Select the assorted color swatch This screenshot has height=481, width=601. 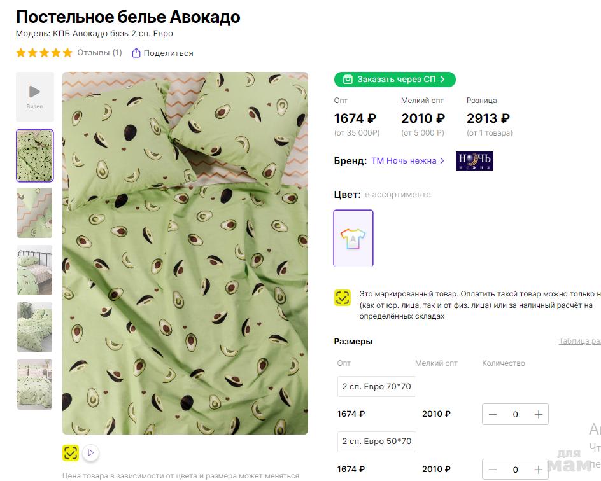coord(353,238)
